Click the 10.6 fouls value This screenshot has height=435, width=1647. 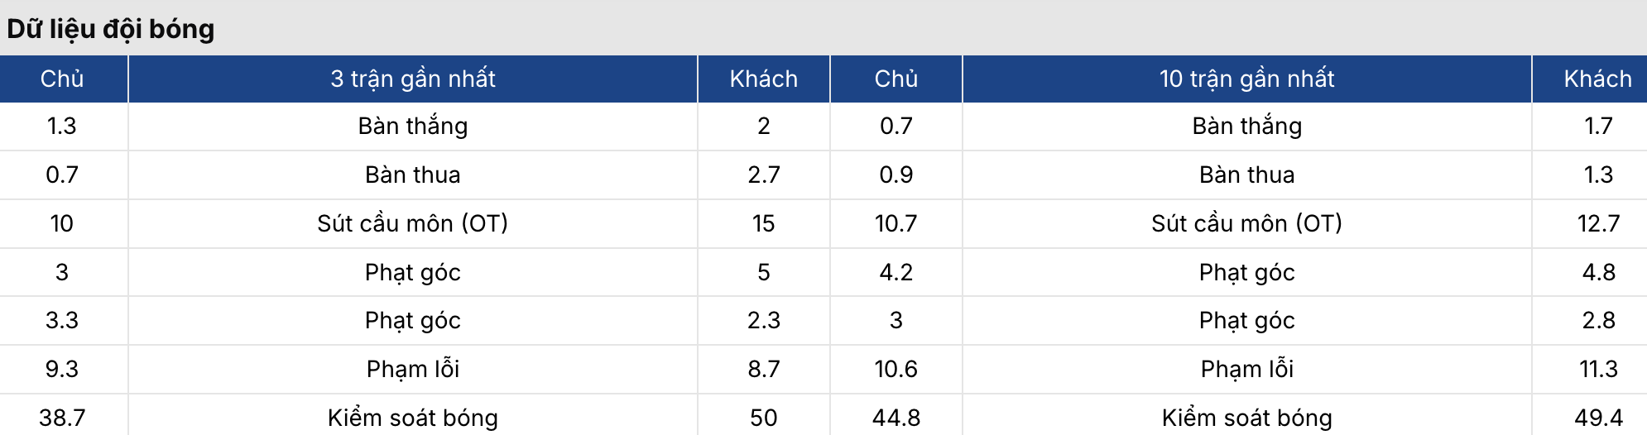tap(896, 369)
